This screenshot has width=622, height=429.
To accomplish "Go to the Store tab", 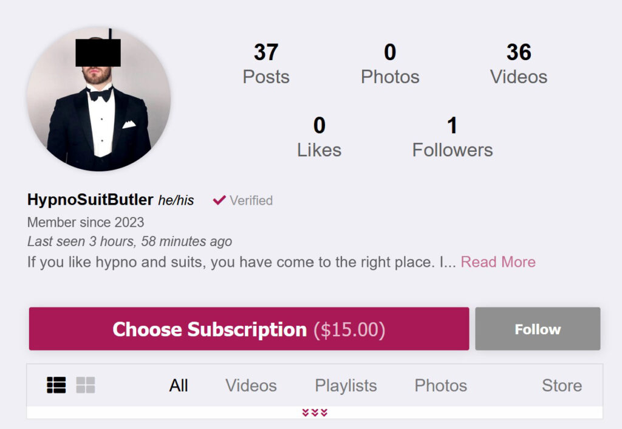I will pyautogui.click(x=562, y=385).
